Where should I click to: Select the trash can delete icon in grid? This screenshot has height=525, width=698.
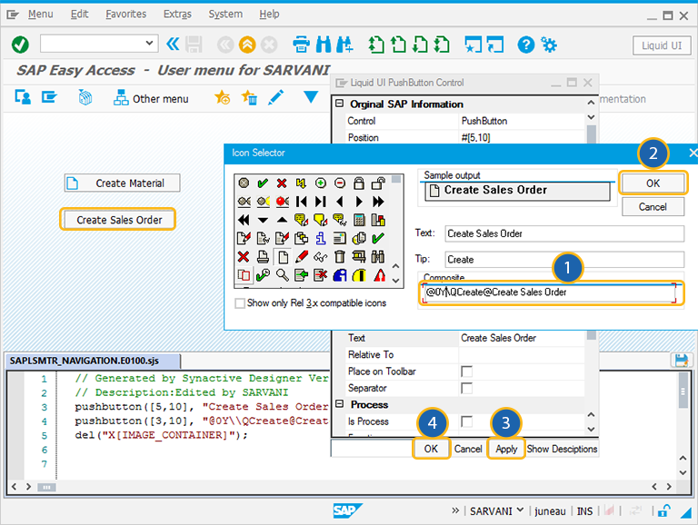(x=340, y=257)
